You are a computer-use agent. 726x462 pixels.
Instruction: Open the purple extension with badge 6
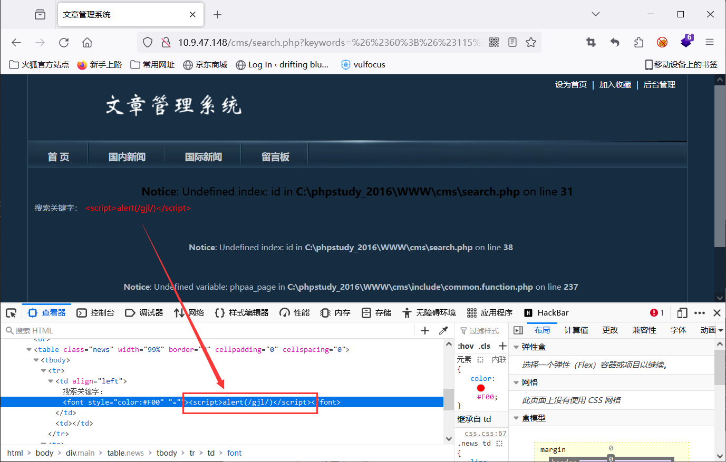pyautogui.click(x=687, y=41)
